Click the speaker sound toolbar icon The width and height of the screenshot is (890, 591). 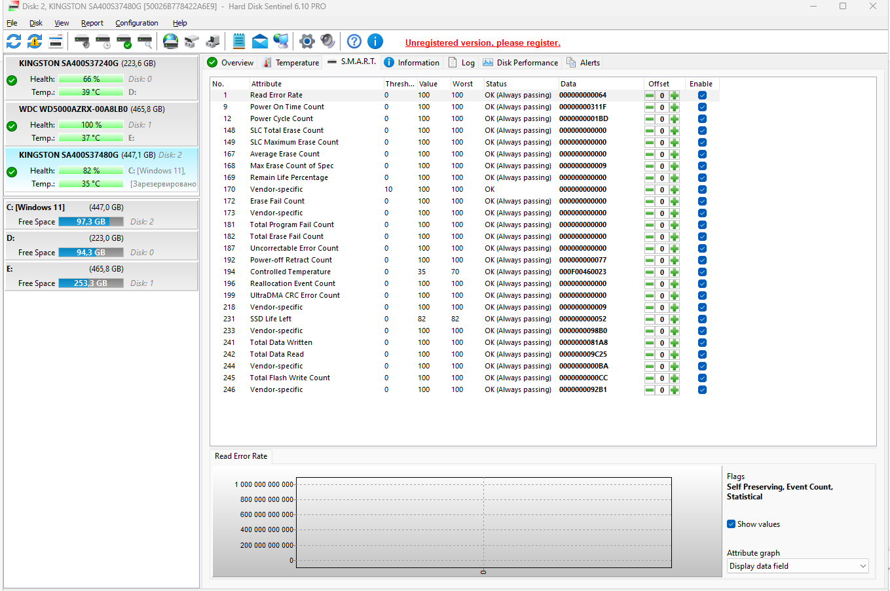coord(327,42)
